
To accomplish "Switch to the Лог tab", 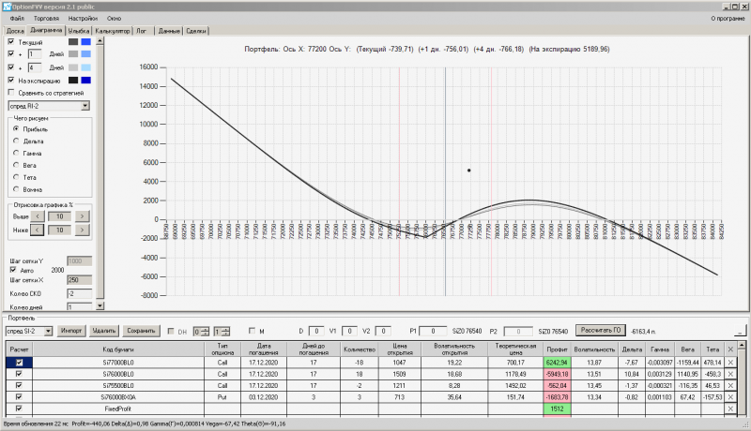I will [142, 31].
